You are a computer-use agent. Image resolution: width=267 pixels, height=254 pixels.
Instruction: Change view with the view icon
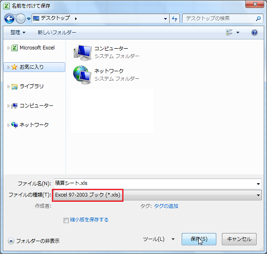[x=229, y=32]
